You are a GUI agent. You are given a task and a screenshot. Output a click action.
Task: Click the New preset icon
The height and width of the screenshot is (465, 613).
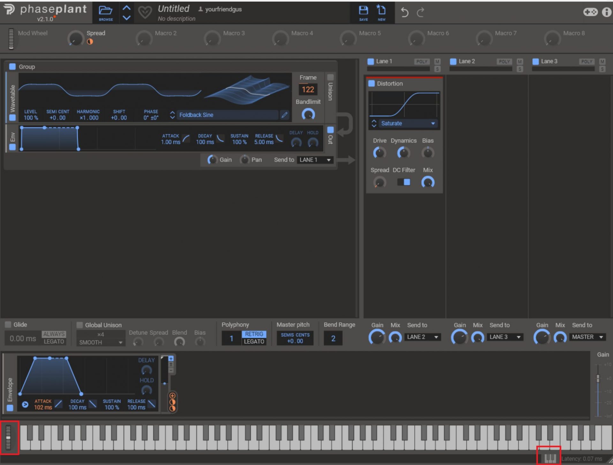click(x=381, y=11)
